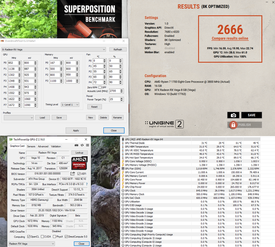275x247 pixels.
Task: Click the GPU Memory Clock sensor icon
Action: 123,194
